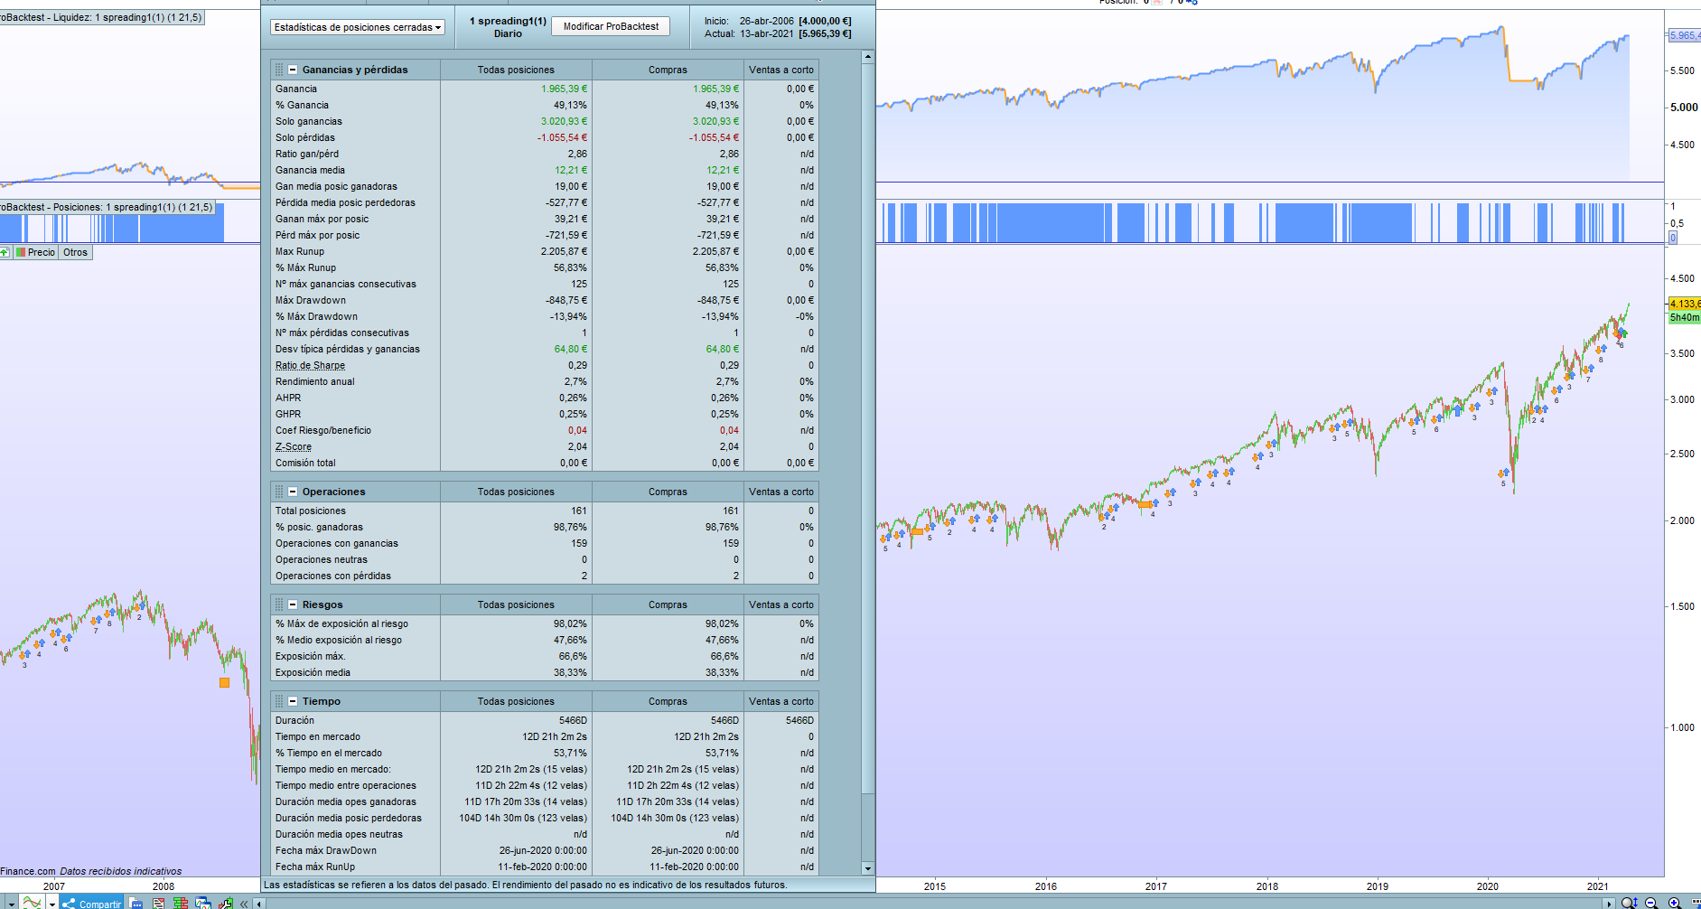
Task: Click the zoom out magnifier
Action: click(1651, 903)
